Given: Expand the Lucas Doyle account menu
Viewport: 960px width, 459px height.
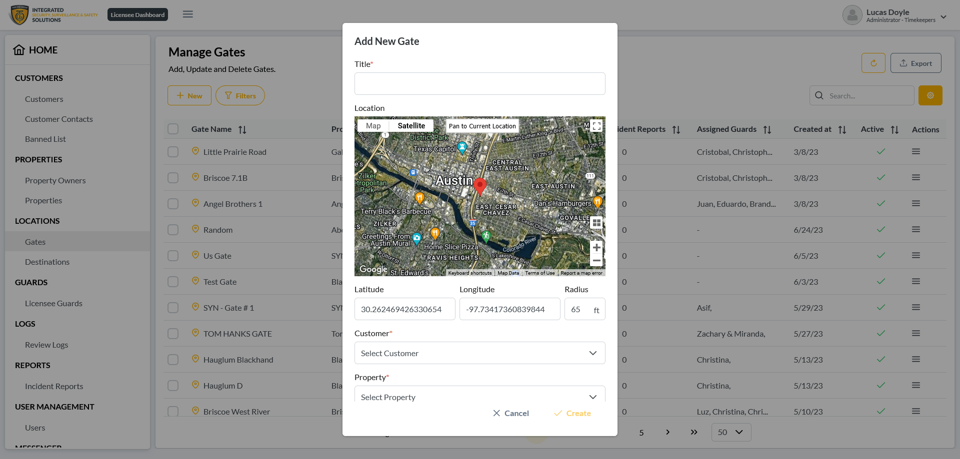Looking at the screenshot, I should [x=943, y=16].
